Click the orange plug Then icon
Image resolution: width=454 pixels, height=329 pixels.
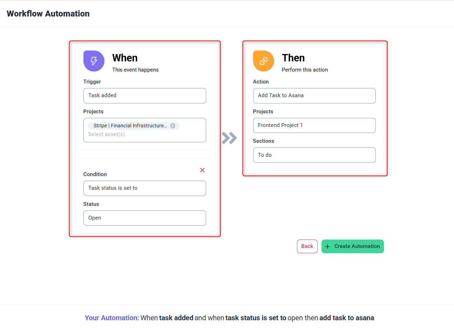tap(263, 61)
